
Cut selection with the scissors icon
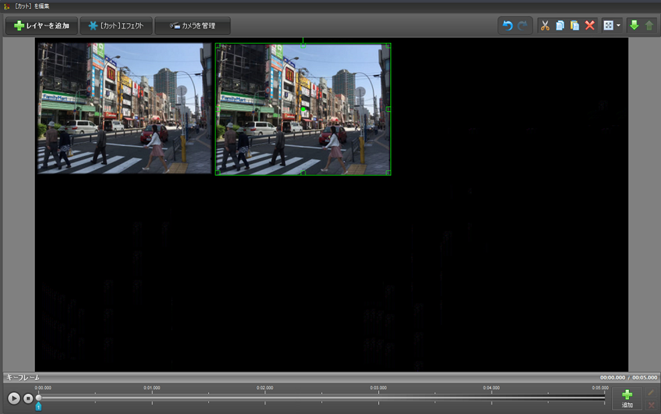tap(545, 26)
